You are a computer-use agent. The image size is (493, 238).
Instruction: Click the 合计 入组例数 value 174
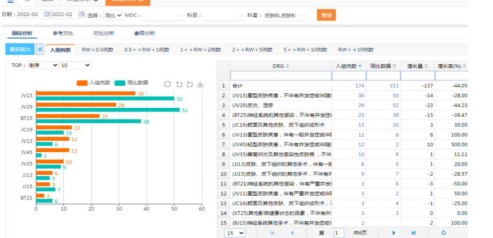click(360, 86)
